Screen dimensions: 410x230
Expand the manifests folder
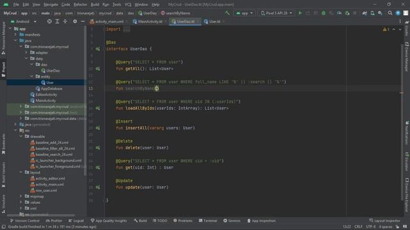click(15, 34)
